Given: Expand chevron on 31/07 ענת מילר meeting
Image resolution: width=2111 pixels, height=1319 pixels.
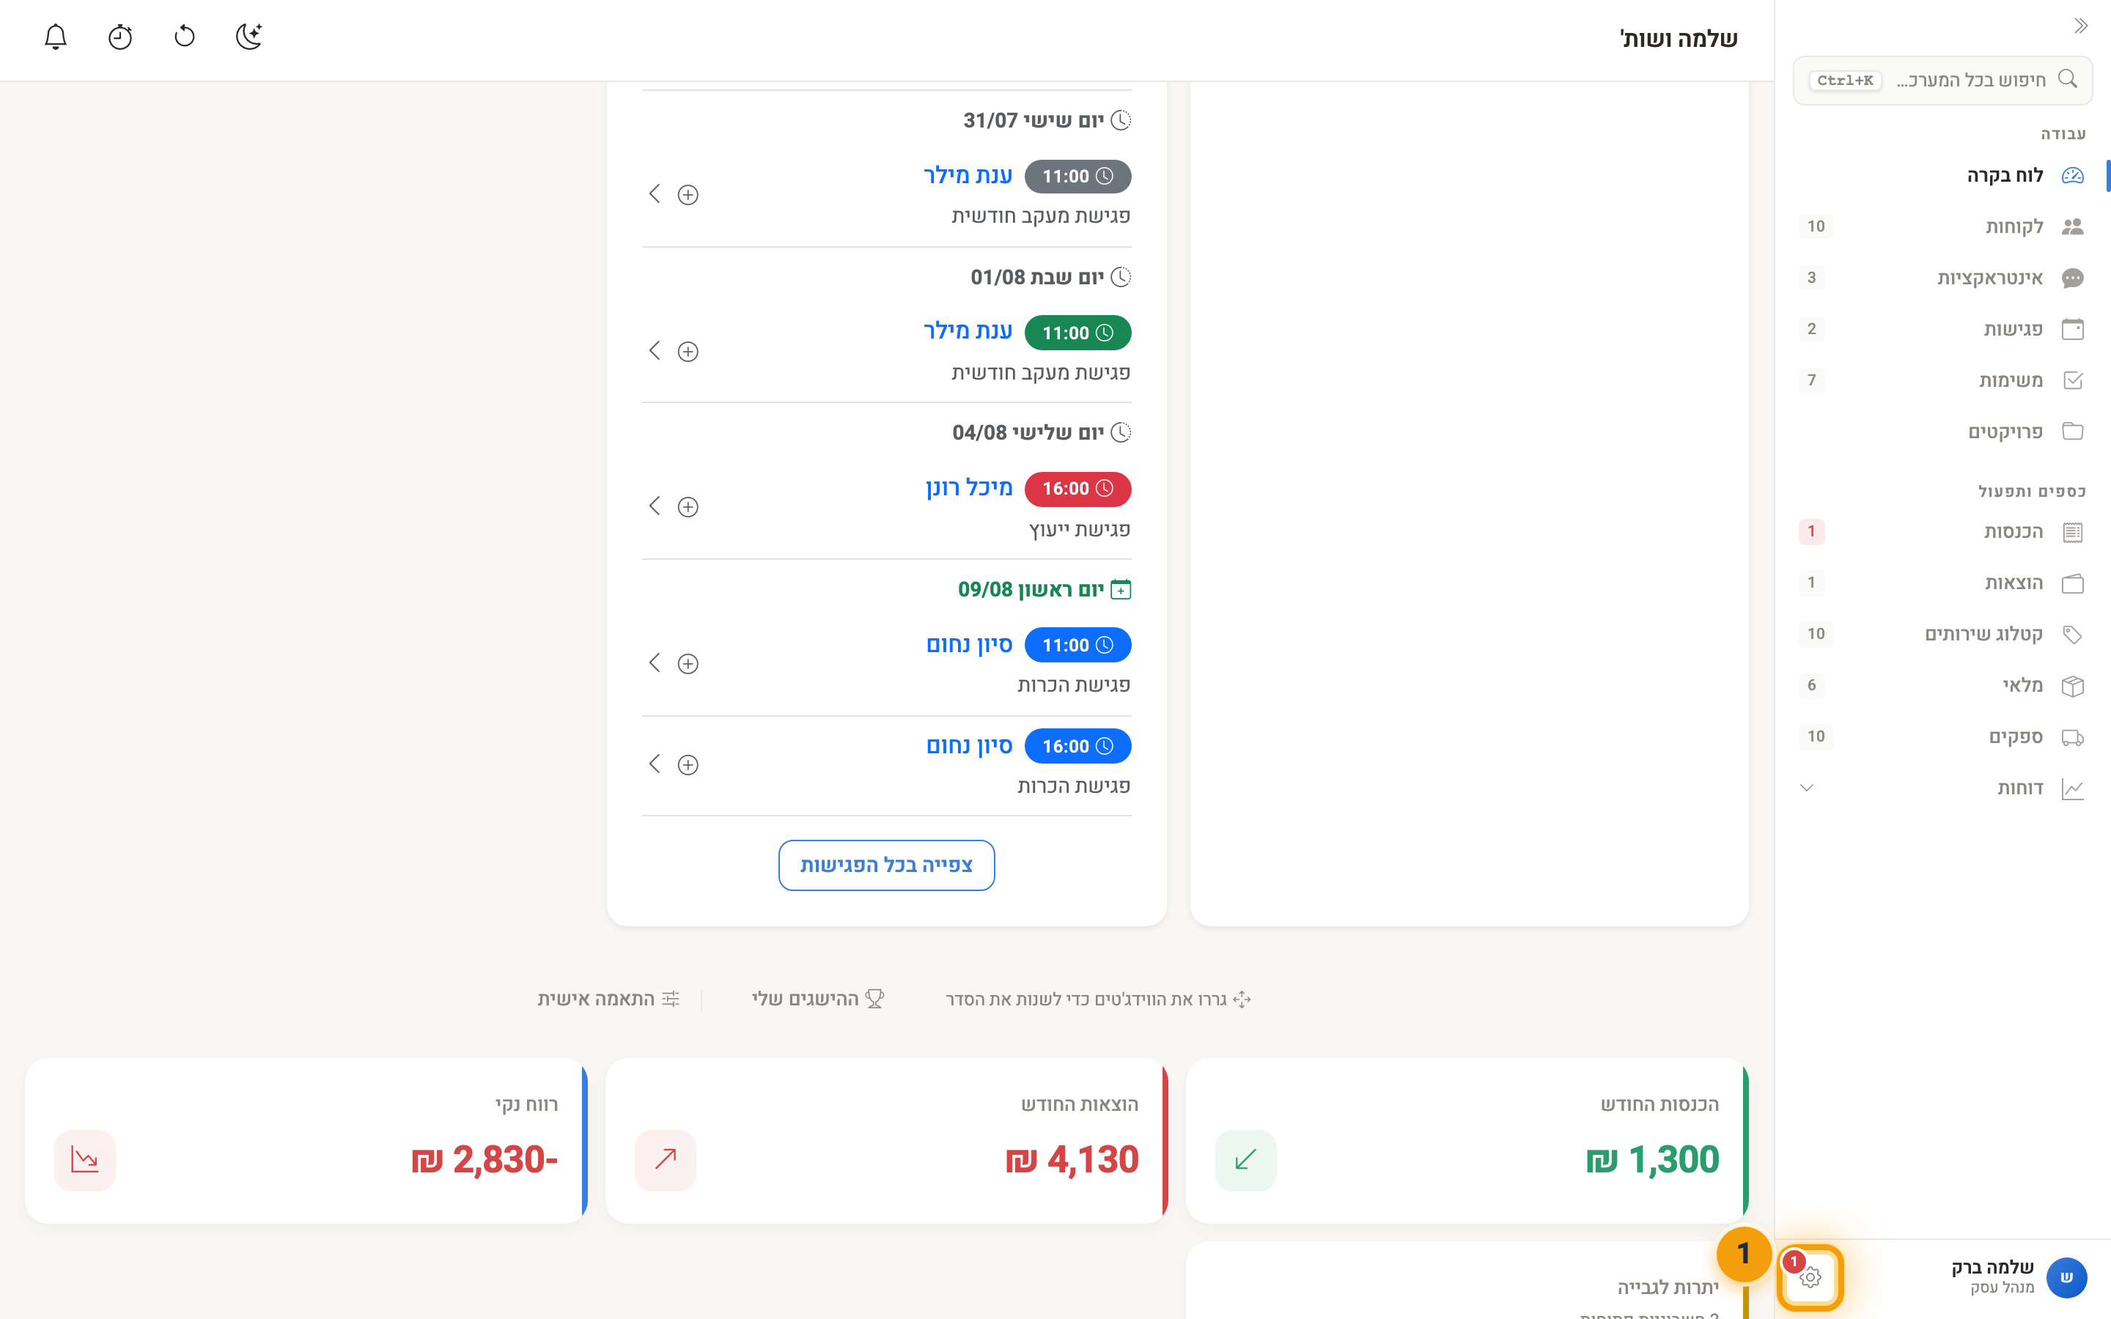Looking at the screenshot, I should pos(655,193).
